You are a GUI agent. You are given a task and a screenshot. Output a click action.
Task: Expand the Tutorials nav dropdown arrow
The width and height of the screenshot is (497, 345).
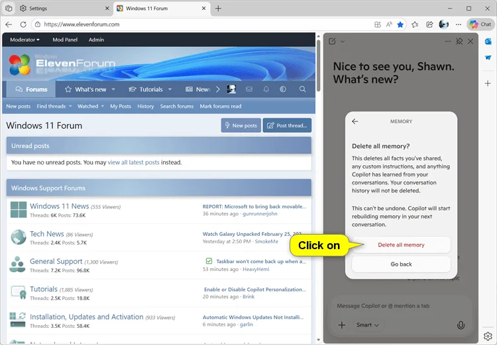(170, 89)
